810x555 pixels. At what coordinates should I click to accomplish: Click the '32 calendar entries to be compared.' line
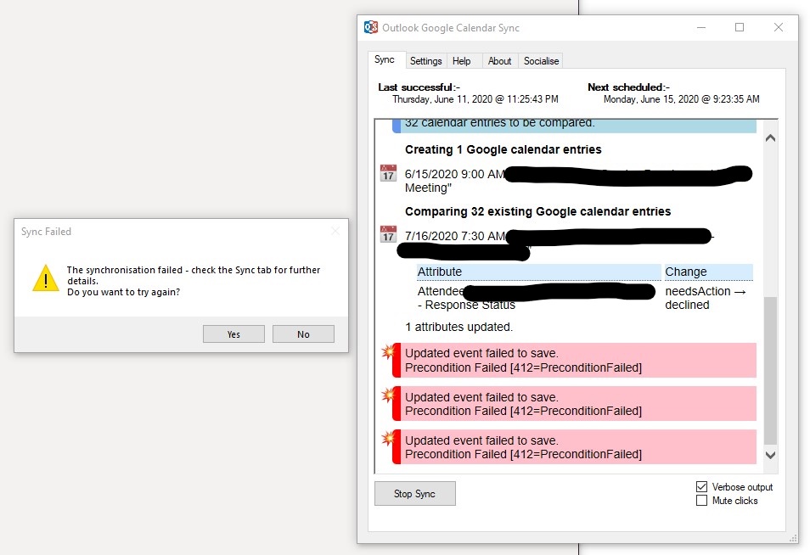coord(499,123)
